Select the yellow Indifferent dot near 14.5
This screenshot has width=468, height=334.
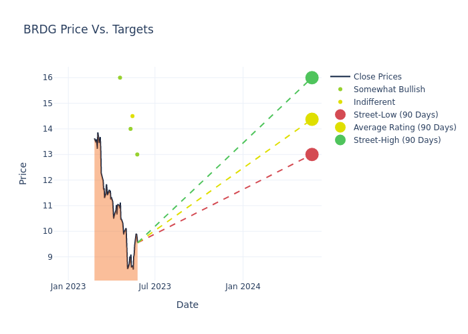point(132,116)
